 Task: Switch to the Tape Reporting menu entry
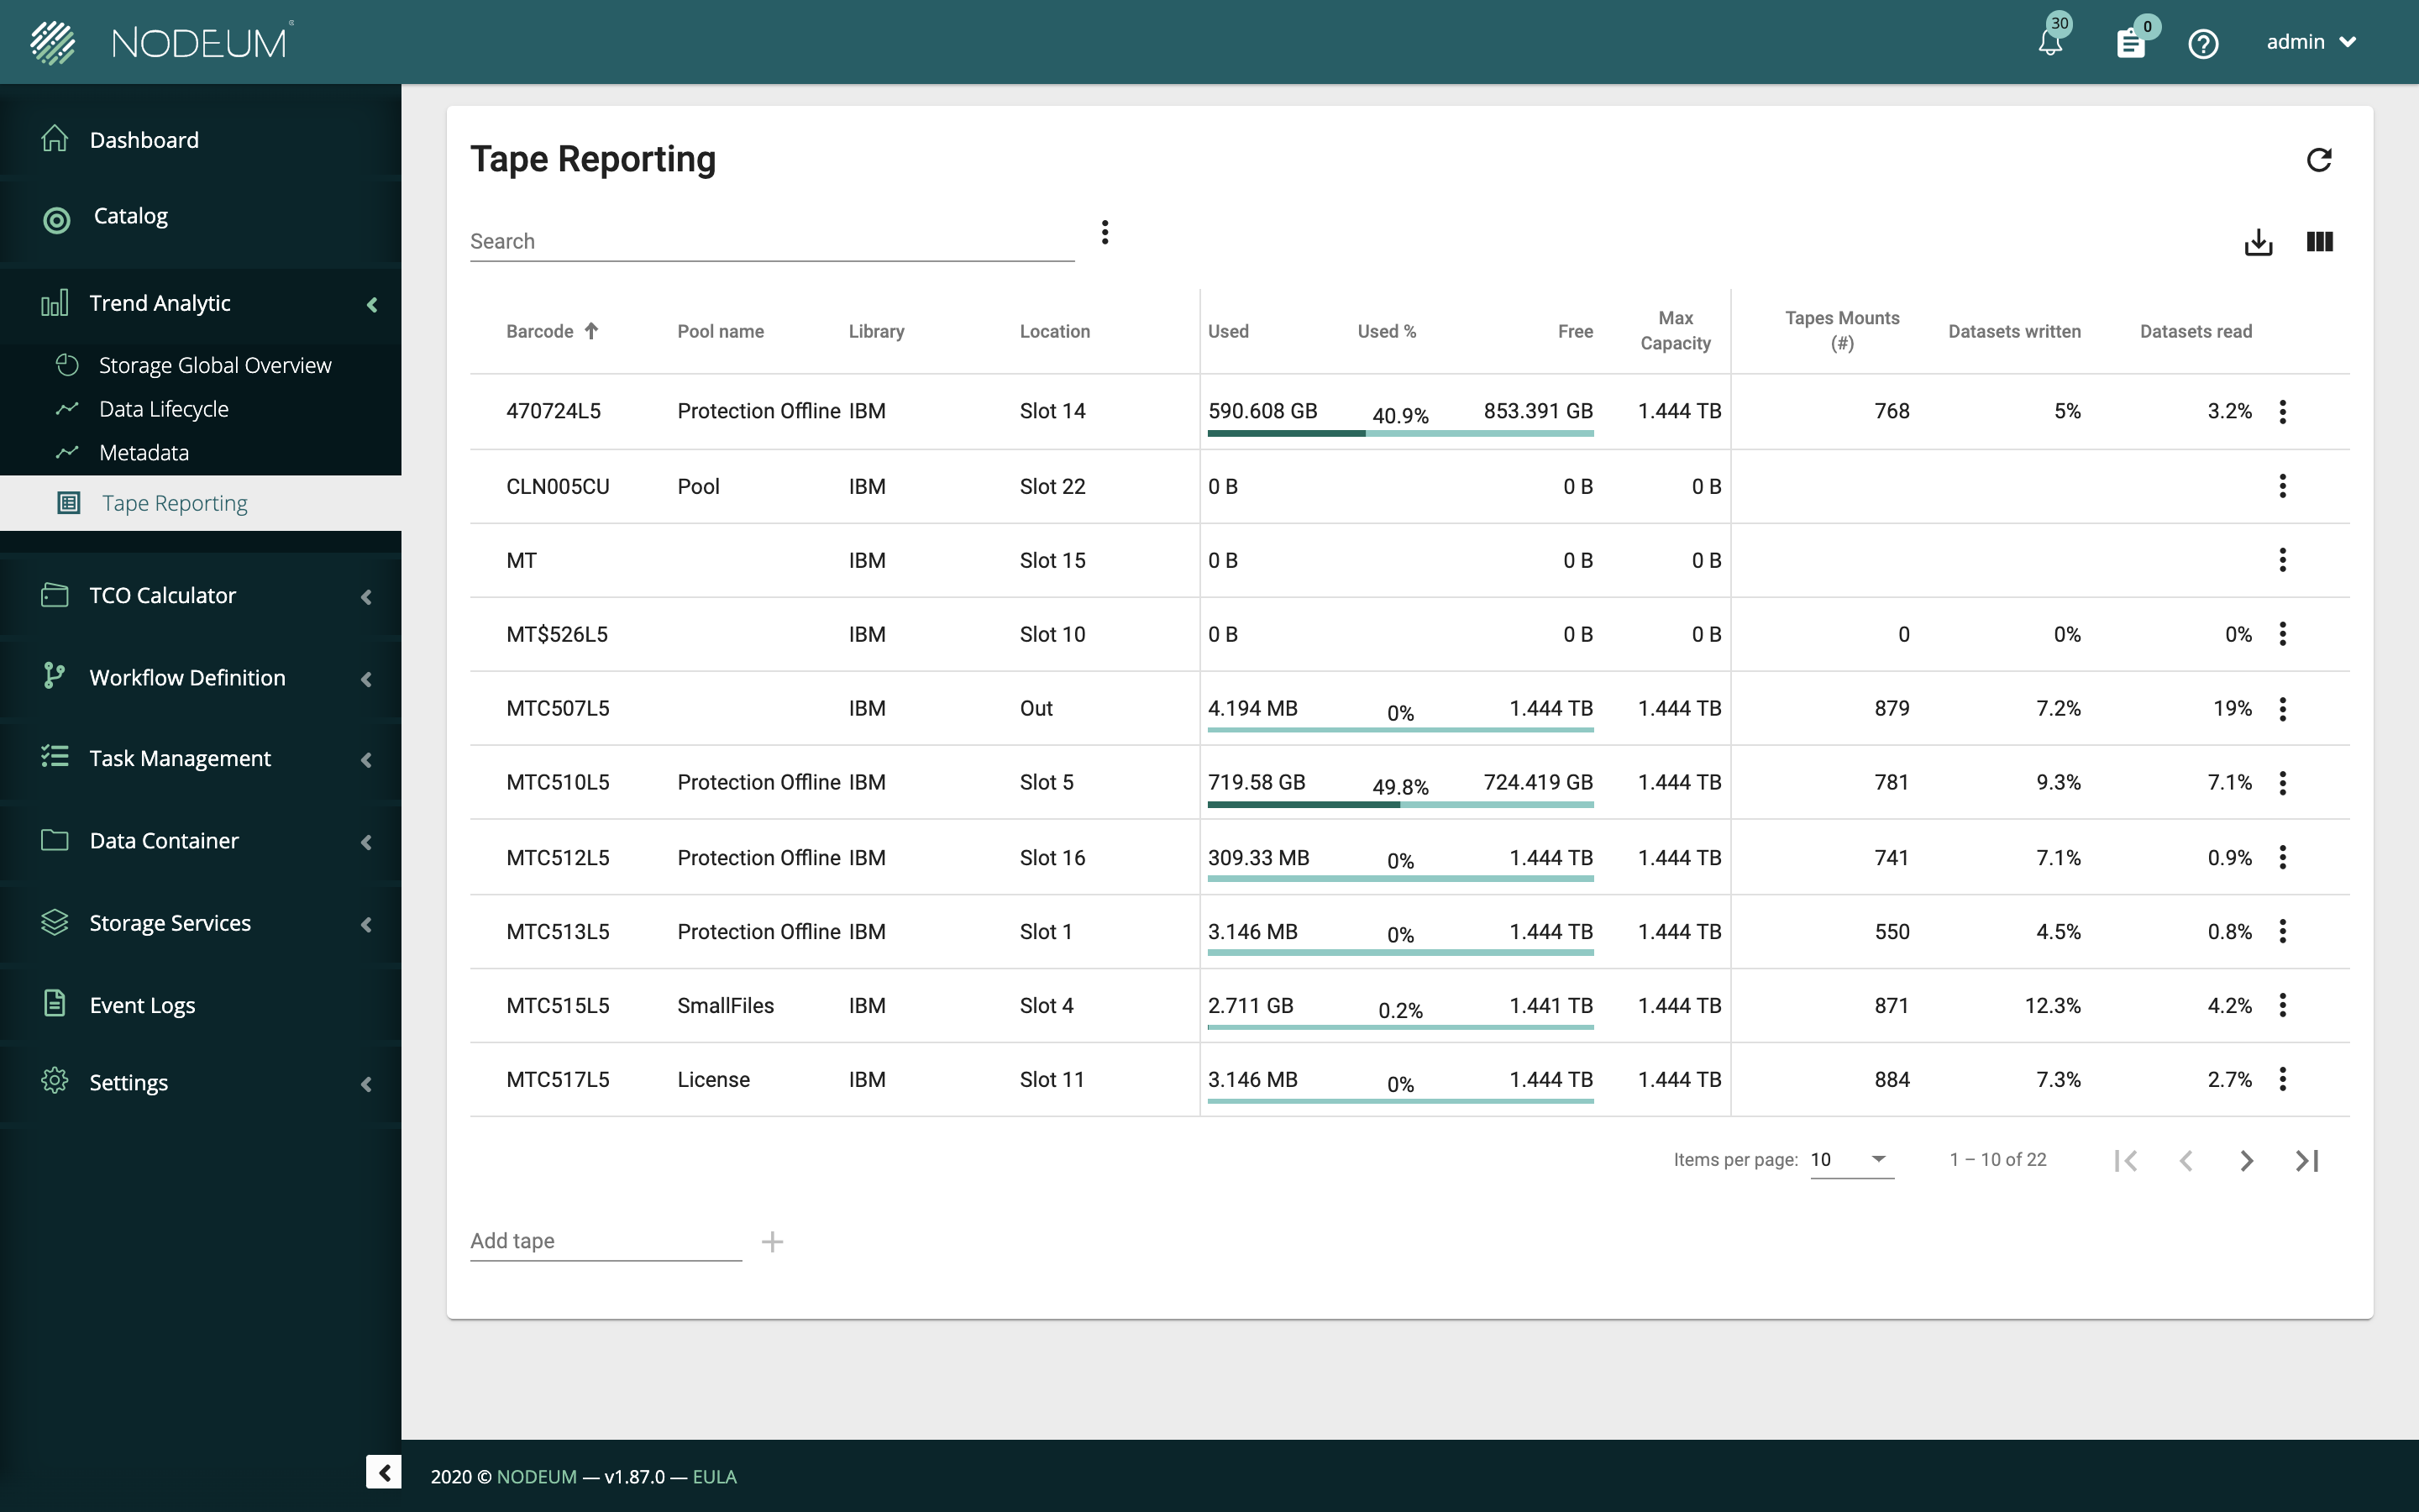pos(175,503)
